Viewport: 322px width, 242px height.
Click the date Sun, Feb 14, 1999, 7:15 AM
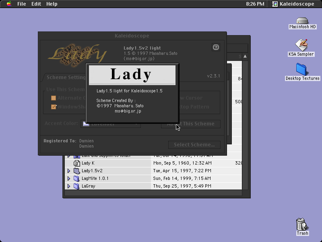(182, 178)
